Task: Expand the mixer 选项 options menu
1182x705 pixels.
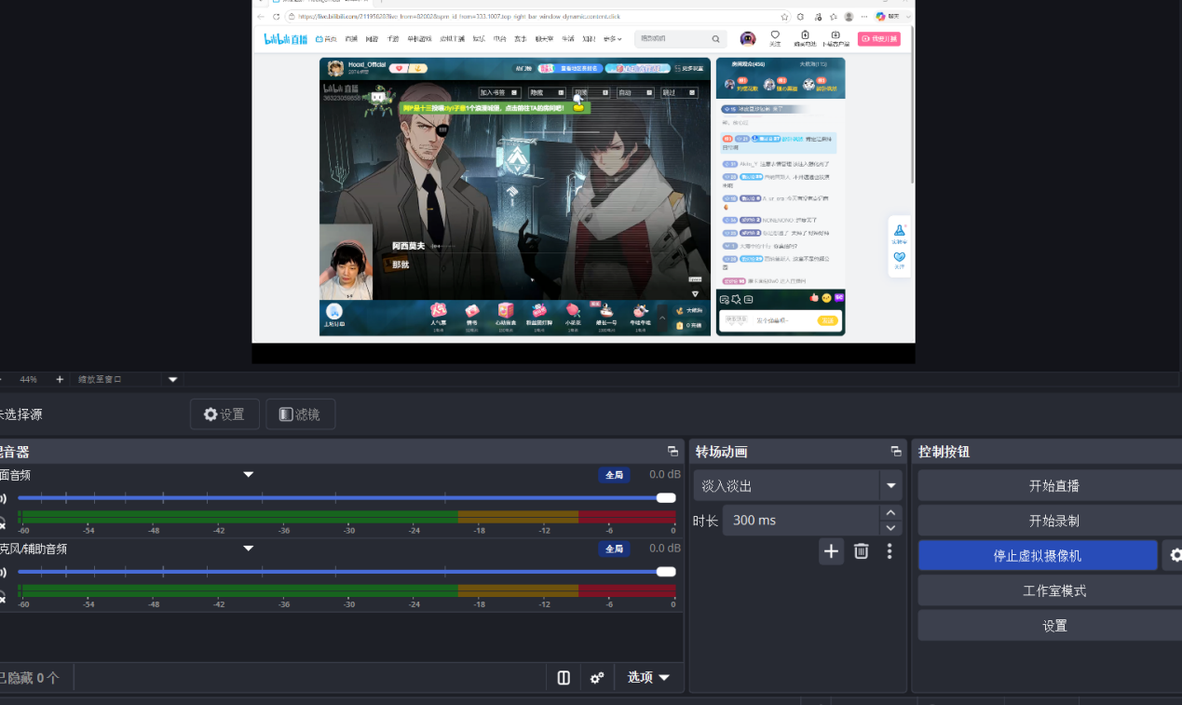Action: [648, 678]
